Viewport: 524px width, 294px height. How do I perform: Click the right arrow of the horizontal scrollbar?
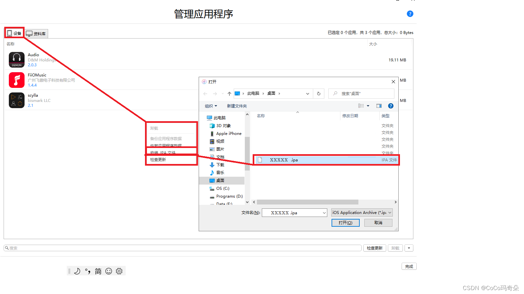pyautogui.click(x=395, y=202)
